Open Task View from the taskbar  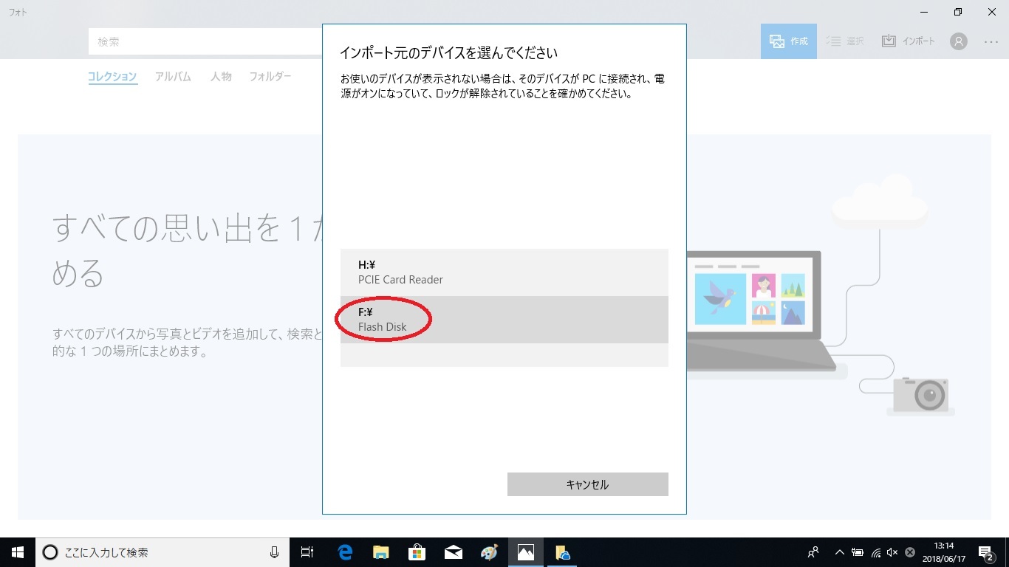tap(307, 552)
